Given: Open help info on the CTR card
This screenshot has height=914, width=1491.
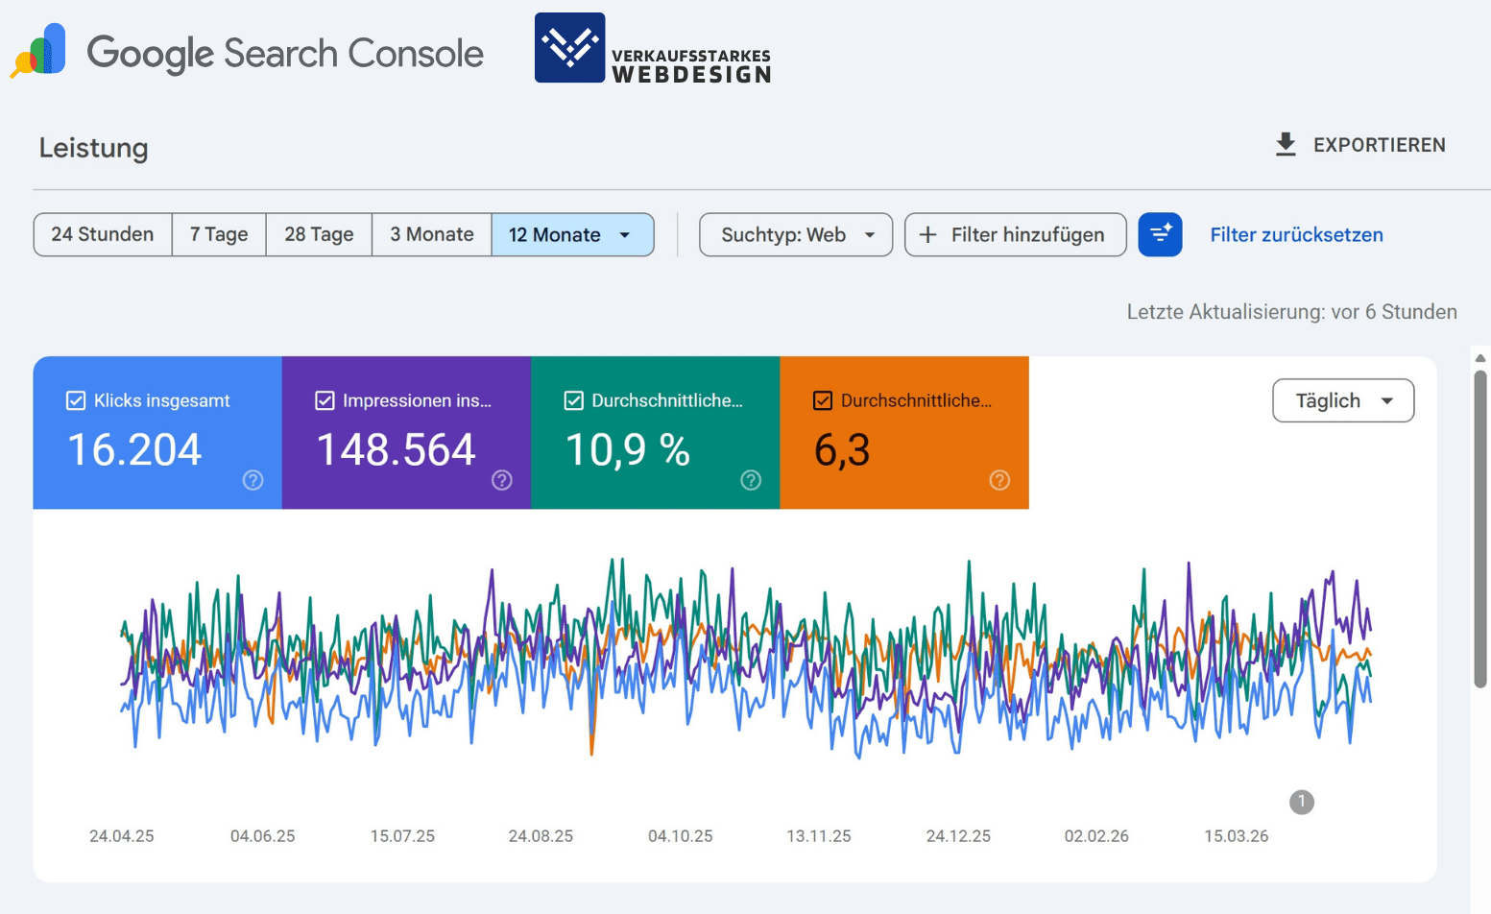Looking at the screenshot, I should [x=752, y=480].
